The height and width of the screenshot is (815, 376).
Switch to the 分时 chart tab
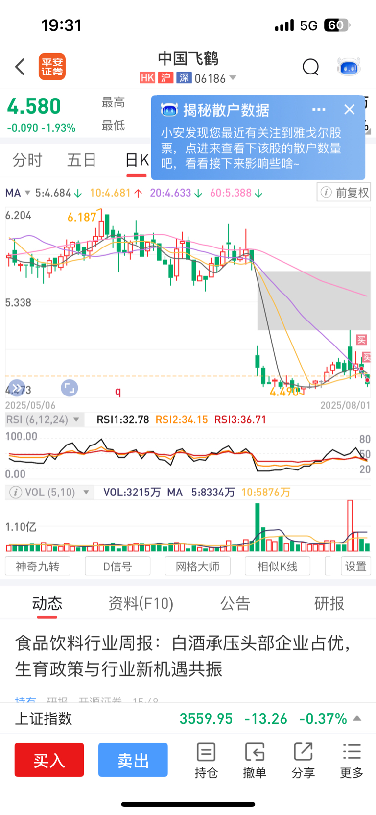(27, 160)
